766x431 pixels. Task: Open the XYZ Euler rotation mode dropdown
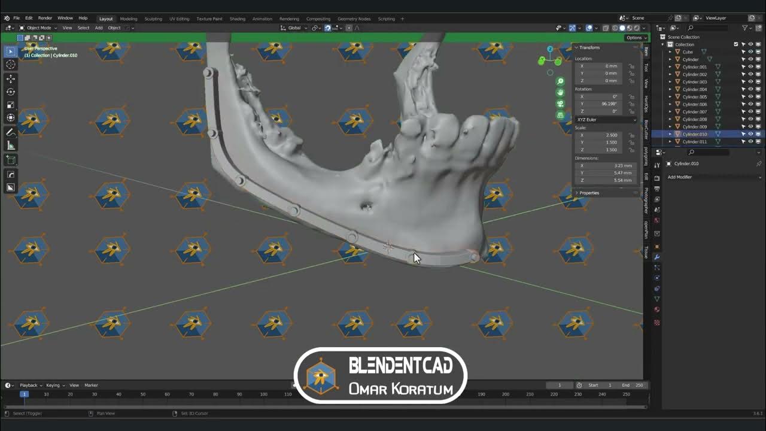[606, 120]
